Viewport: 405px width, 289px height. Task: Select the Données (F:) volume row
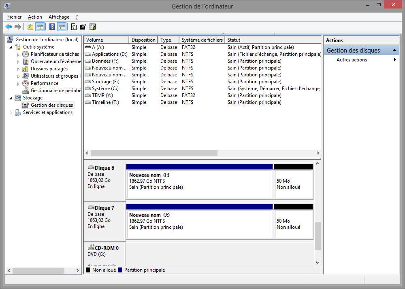(202, 61)
